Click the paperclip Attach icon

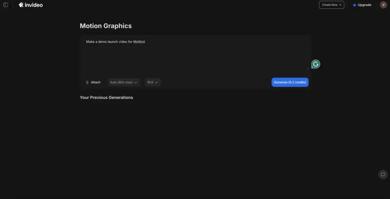pos(87,82)
